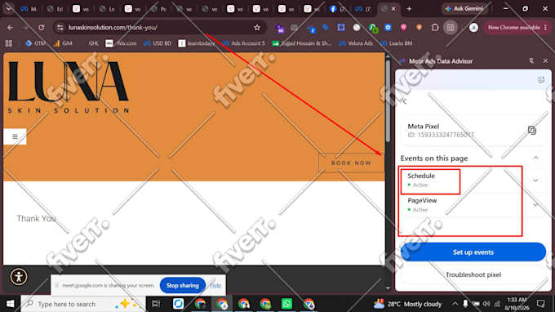This screenshot has height=312, width=555.
Task: Click Stop sharing in the share bar
Action: tap(182, 285)
